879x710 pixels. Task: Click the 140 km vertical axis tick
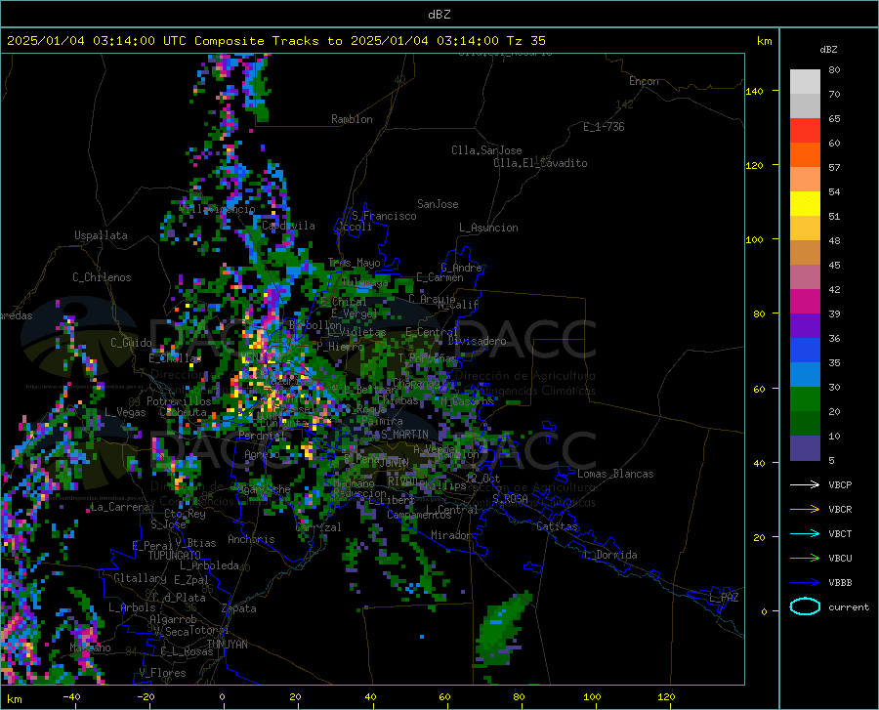point(755,91)
